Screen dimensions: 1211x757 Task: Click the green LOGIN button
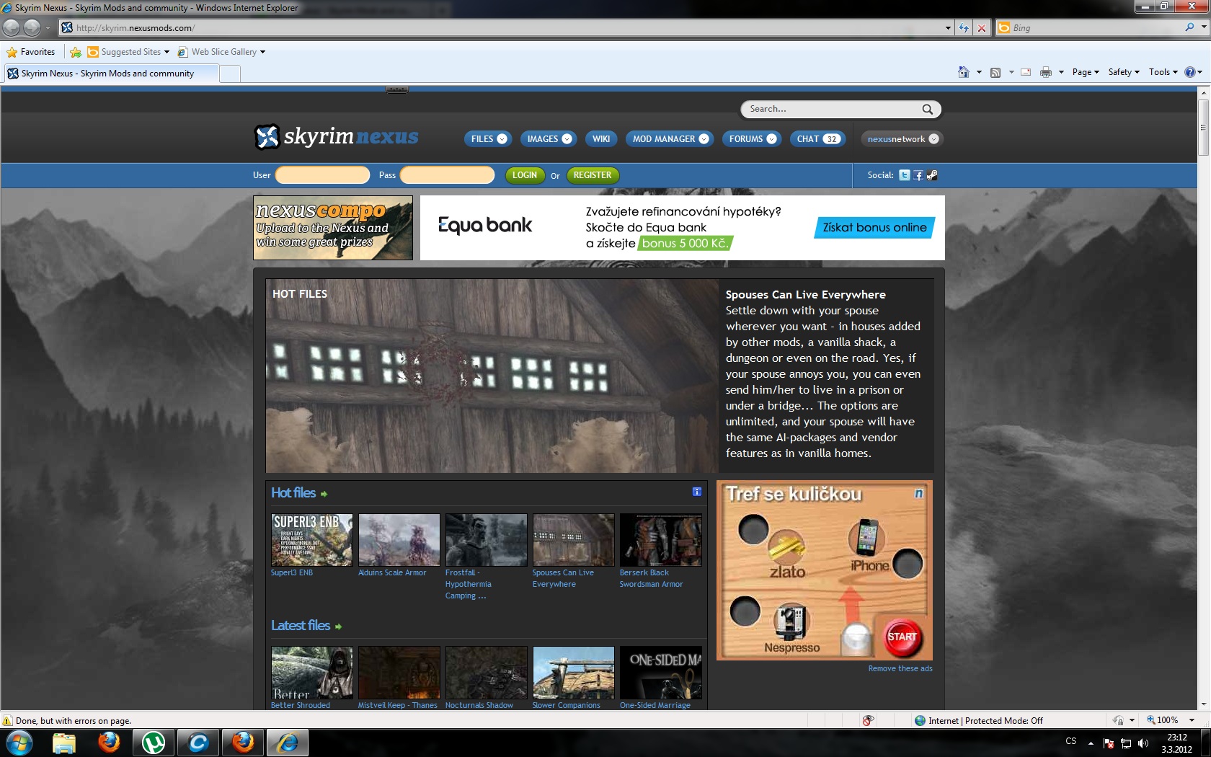point(525,175)
